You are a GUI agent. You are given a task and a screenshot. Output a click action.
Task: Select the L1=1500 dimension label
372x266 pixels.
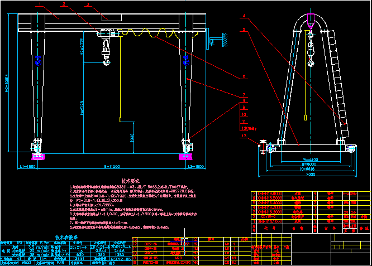pos(27,166)
